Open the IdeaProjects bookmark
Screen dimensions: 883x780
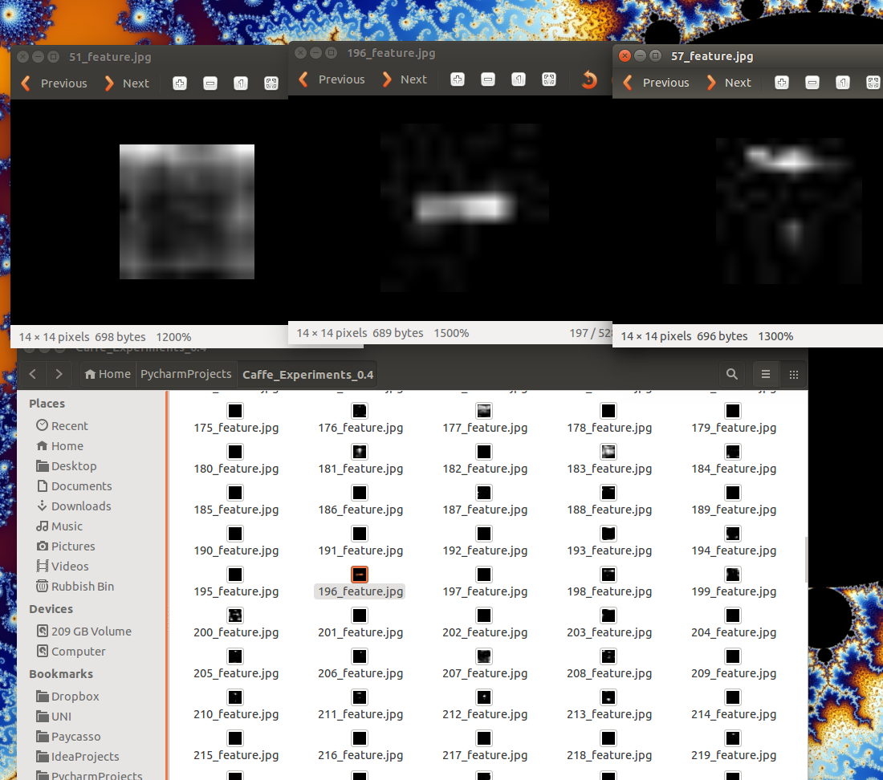click(77, 757)
